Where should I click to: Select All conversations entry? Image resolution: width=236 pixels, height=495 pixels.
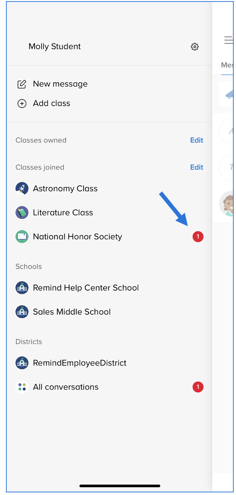66,387
